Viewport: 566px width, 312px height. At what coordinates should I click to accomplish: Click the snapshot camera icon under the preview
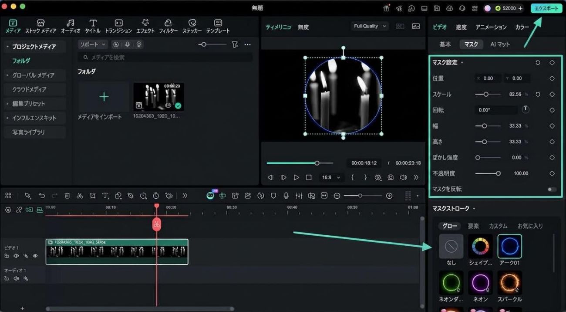coord(391,177)
